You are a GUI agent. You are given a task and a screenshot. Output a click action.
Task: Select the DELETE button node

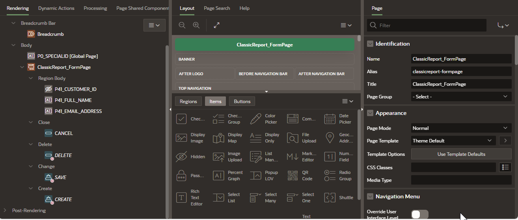(x=63, y=155)
